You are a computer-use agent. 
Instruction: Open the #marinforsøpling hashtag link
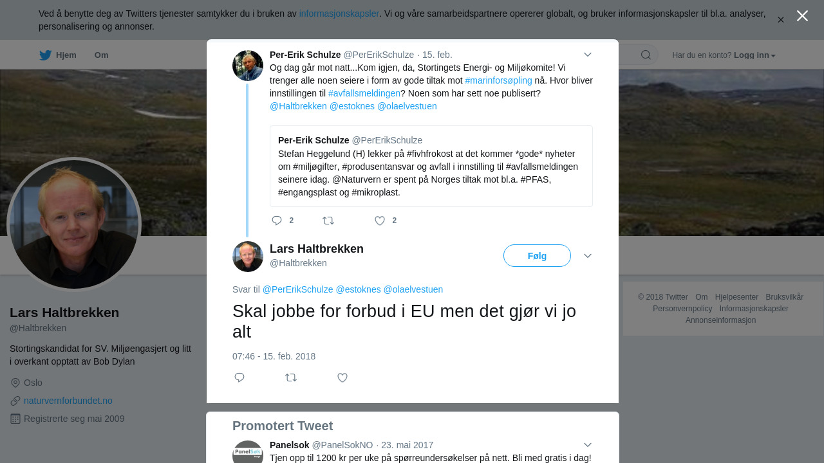pyautogui.click(x=498, y=80)
